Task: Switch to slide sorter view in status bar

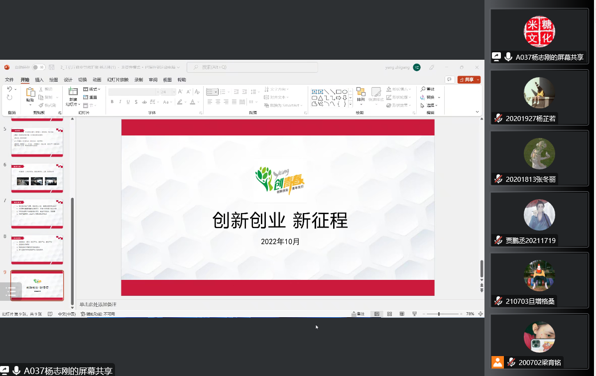Action: click(389, 314)
